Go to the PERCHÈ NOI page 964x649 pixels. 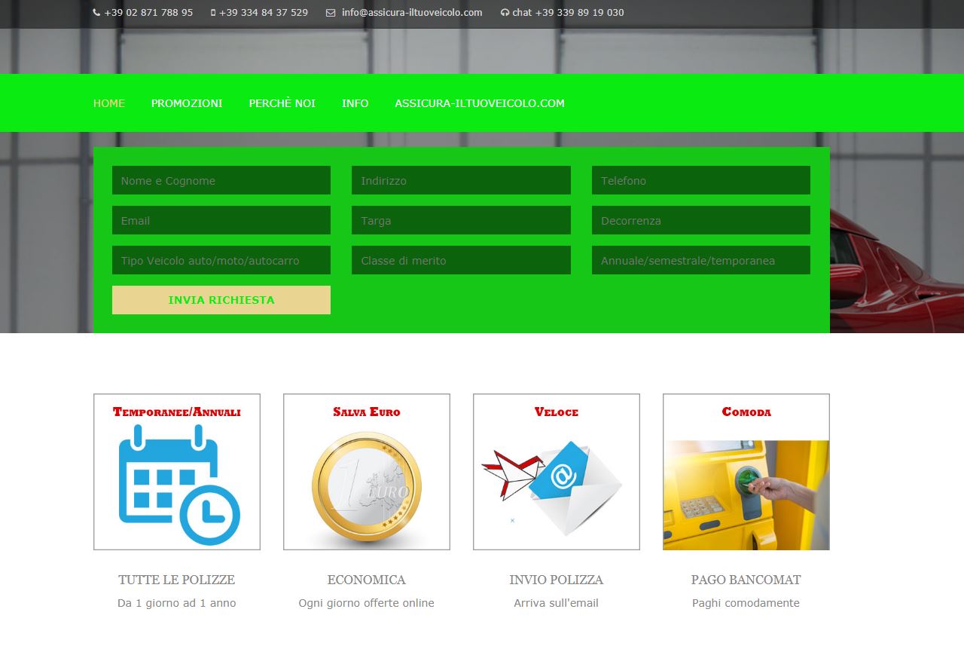(282, 103)
